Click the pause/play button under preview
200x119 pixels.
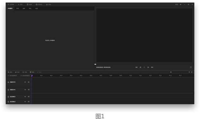(x=144, y=67)
